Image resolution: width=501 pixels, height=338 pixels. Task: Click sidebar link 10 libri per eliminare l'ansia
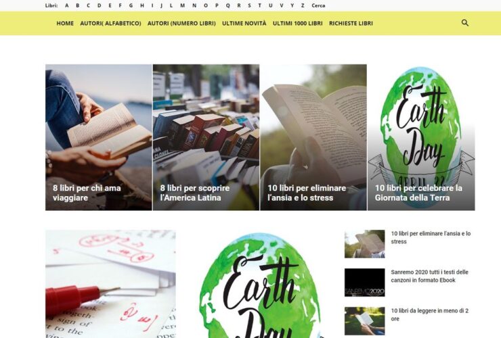point(431,237)
